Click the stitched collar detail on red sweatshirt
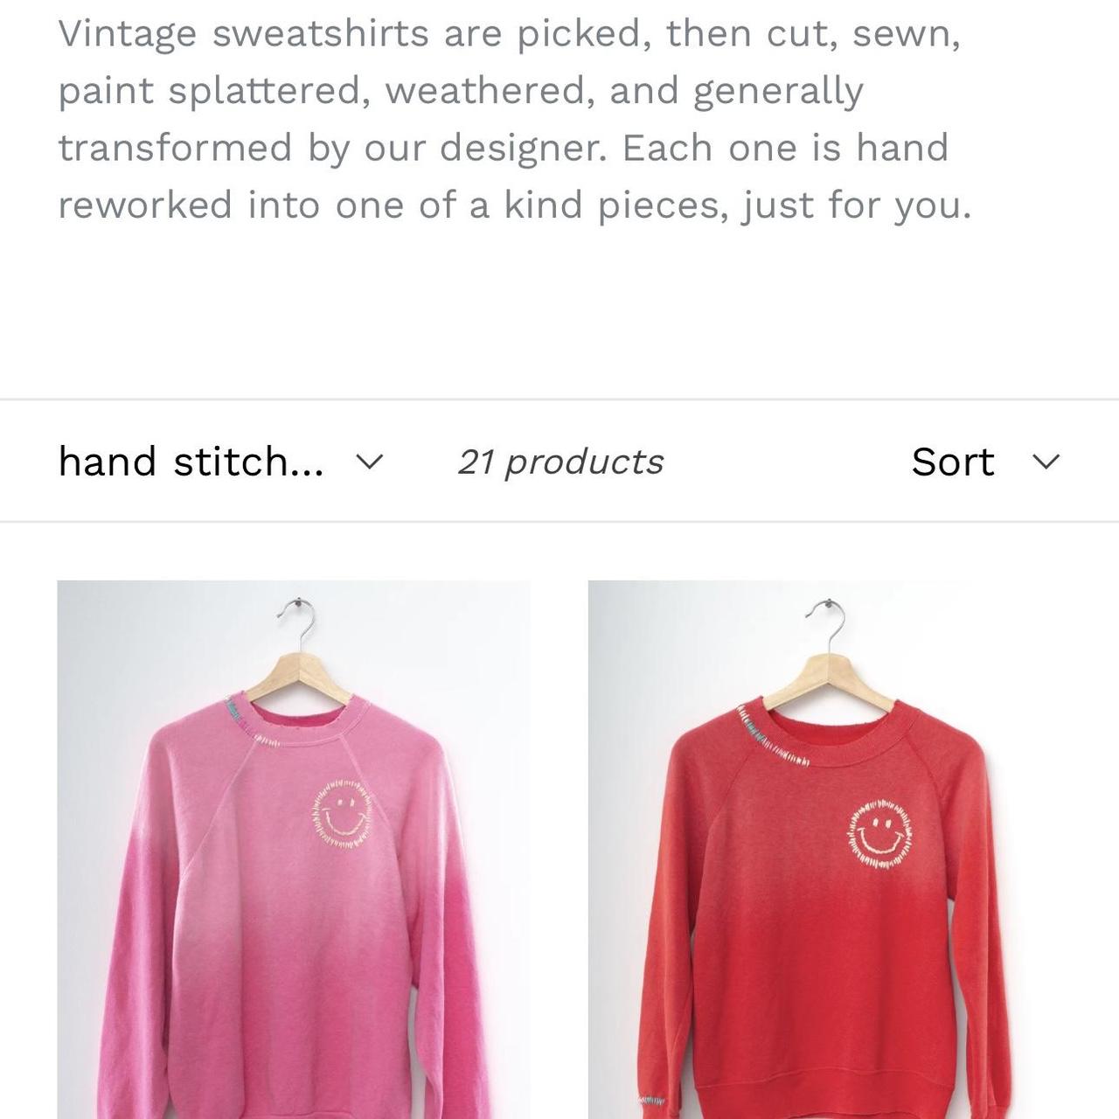The height and width of the screenshot is (1119, 1119). pos(771,736)
